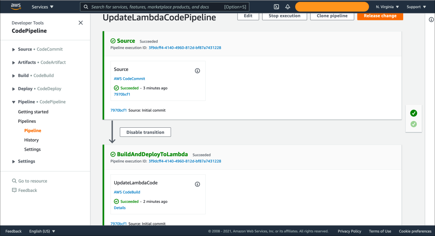Screen dimensions: 435x236
Task: Select Pipeline item in sidebar
Action: tap(33, 131)
